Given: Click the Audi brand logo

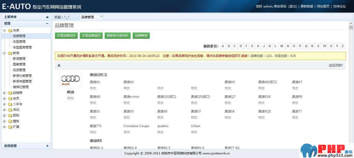Looking at the screenshot, I should pos(70,80).
